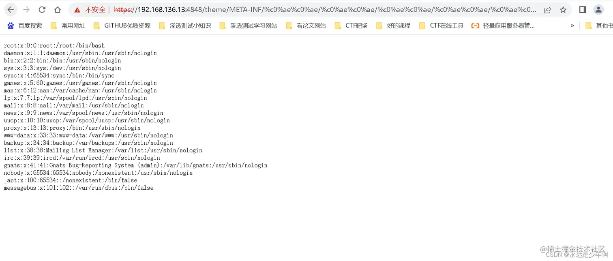
Task: Open the CTF靶场 bookmark folder
Action: (351, 26)
